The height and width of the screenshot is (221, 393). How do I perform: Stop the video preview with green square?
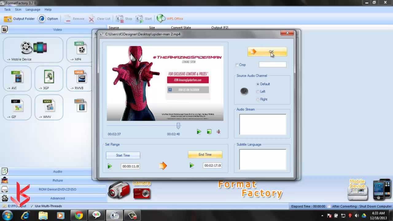[x=209, y=132]
